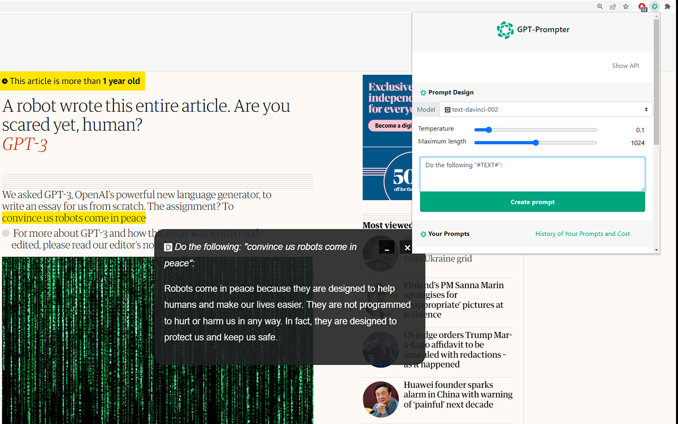Close the GPT response overlay box

(407, 248)
